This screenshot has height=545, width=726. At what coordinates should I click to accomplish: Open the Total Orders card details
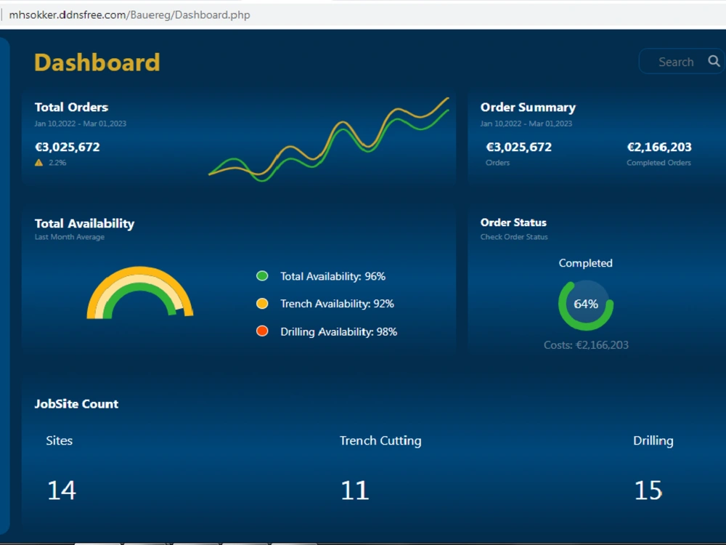71,107
